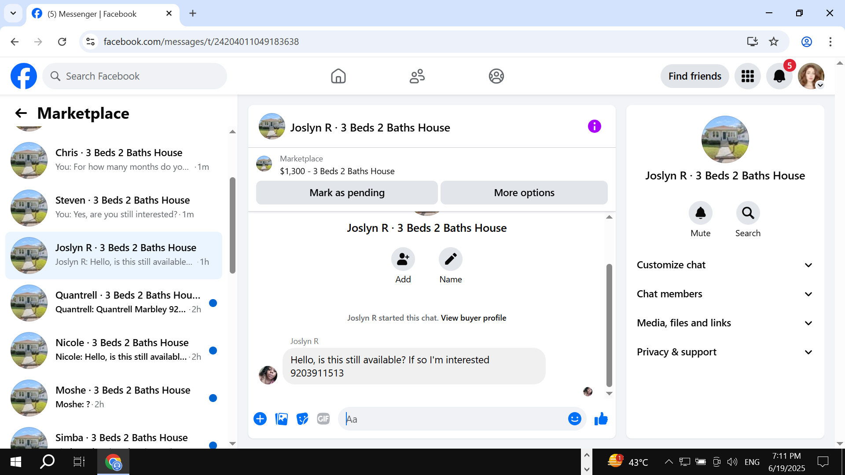The height and width of the screenshot is (475, 845).
Task: View site information icon in address bar
Action: pyautogui.click(x=90, y=42)
